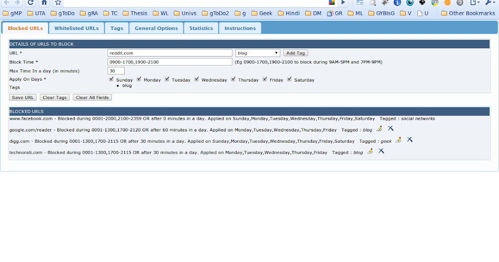Click the Clear Tags button
Image resolution: width=499 pixels, height=262 pixels.
pyautogui.click(x=55, y=97)
